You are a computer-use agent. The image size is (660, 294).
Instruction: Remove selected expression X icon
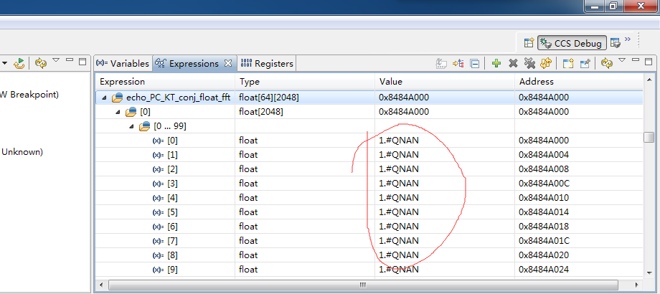pos(513,64)
